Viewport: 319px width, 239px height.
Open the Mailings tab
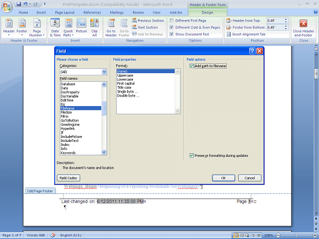tap(117, 12)
